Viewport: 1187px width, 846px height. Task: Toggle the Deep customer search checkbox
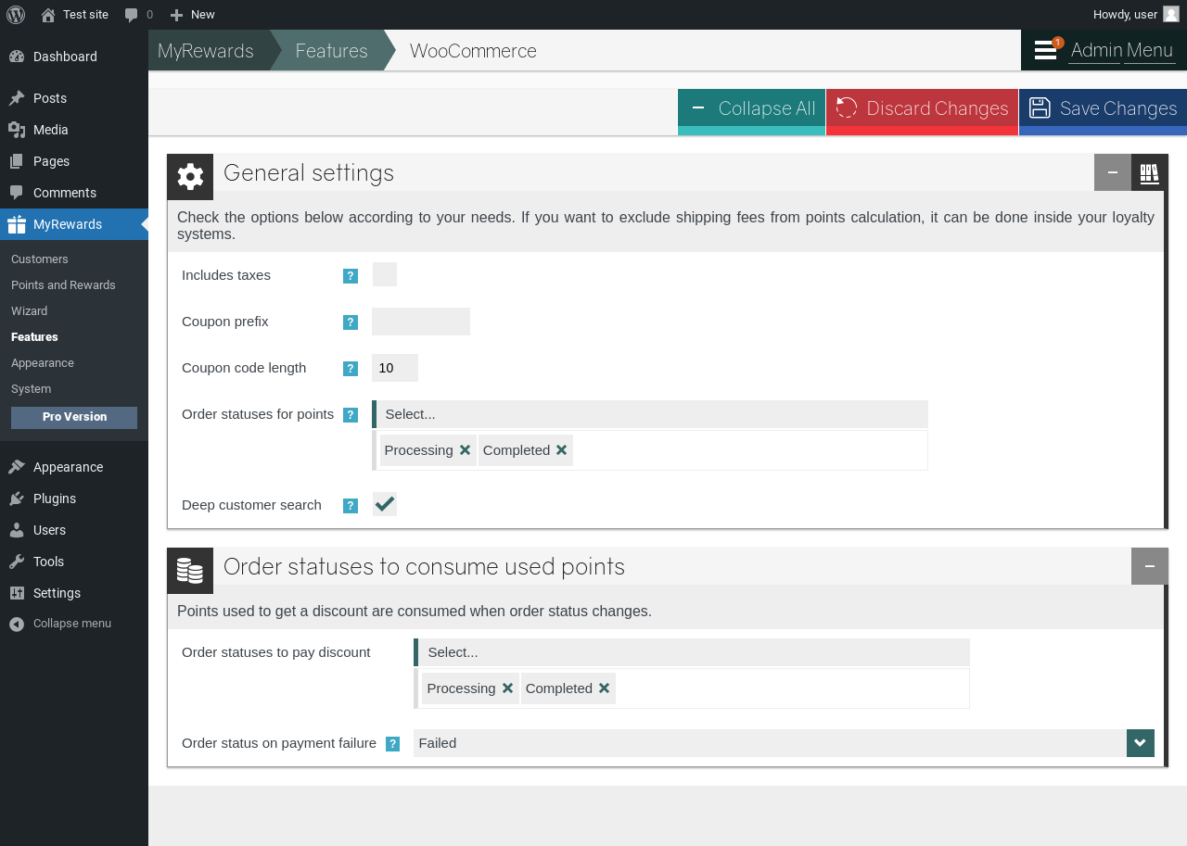pos(385,504)
